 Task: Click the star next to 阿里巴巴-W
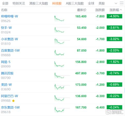[x=13, y=101]
